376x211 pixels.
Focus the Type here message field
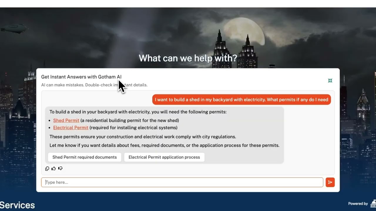tap(182, 182)
